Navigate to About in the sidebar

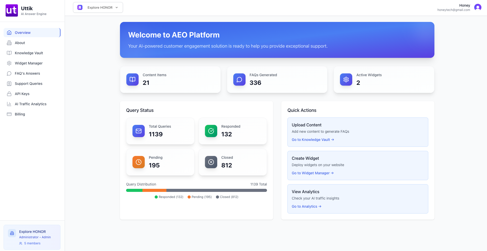click(32, 43)
